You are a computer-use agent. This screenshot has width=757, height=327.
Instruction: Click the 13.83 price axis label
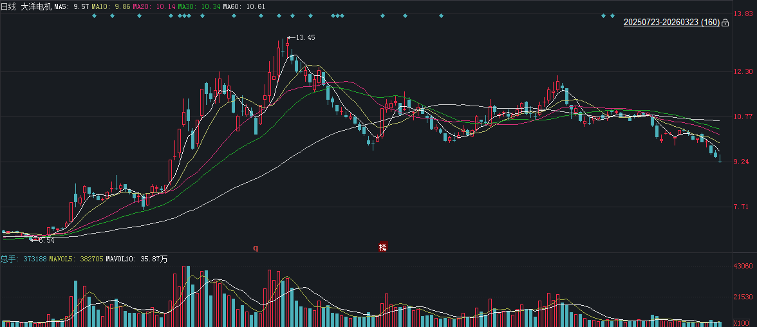click(x=744, y=14)
